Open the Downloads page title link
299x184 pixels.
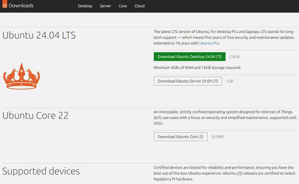(x=21, y=6)
